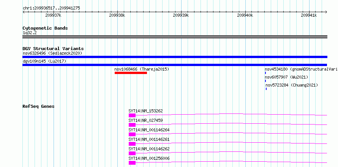Click the right arrowhead of the ruler

tap(326, 12)
